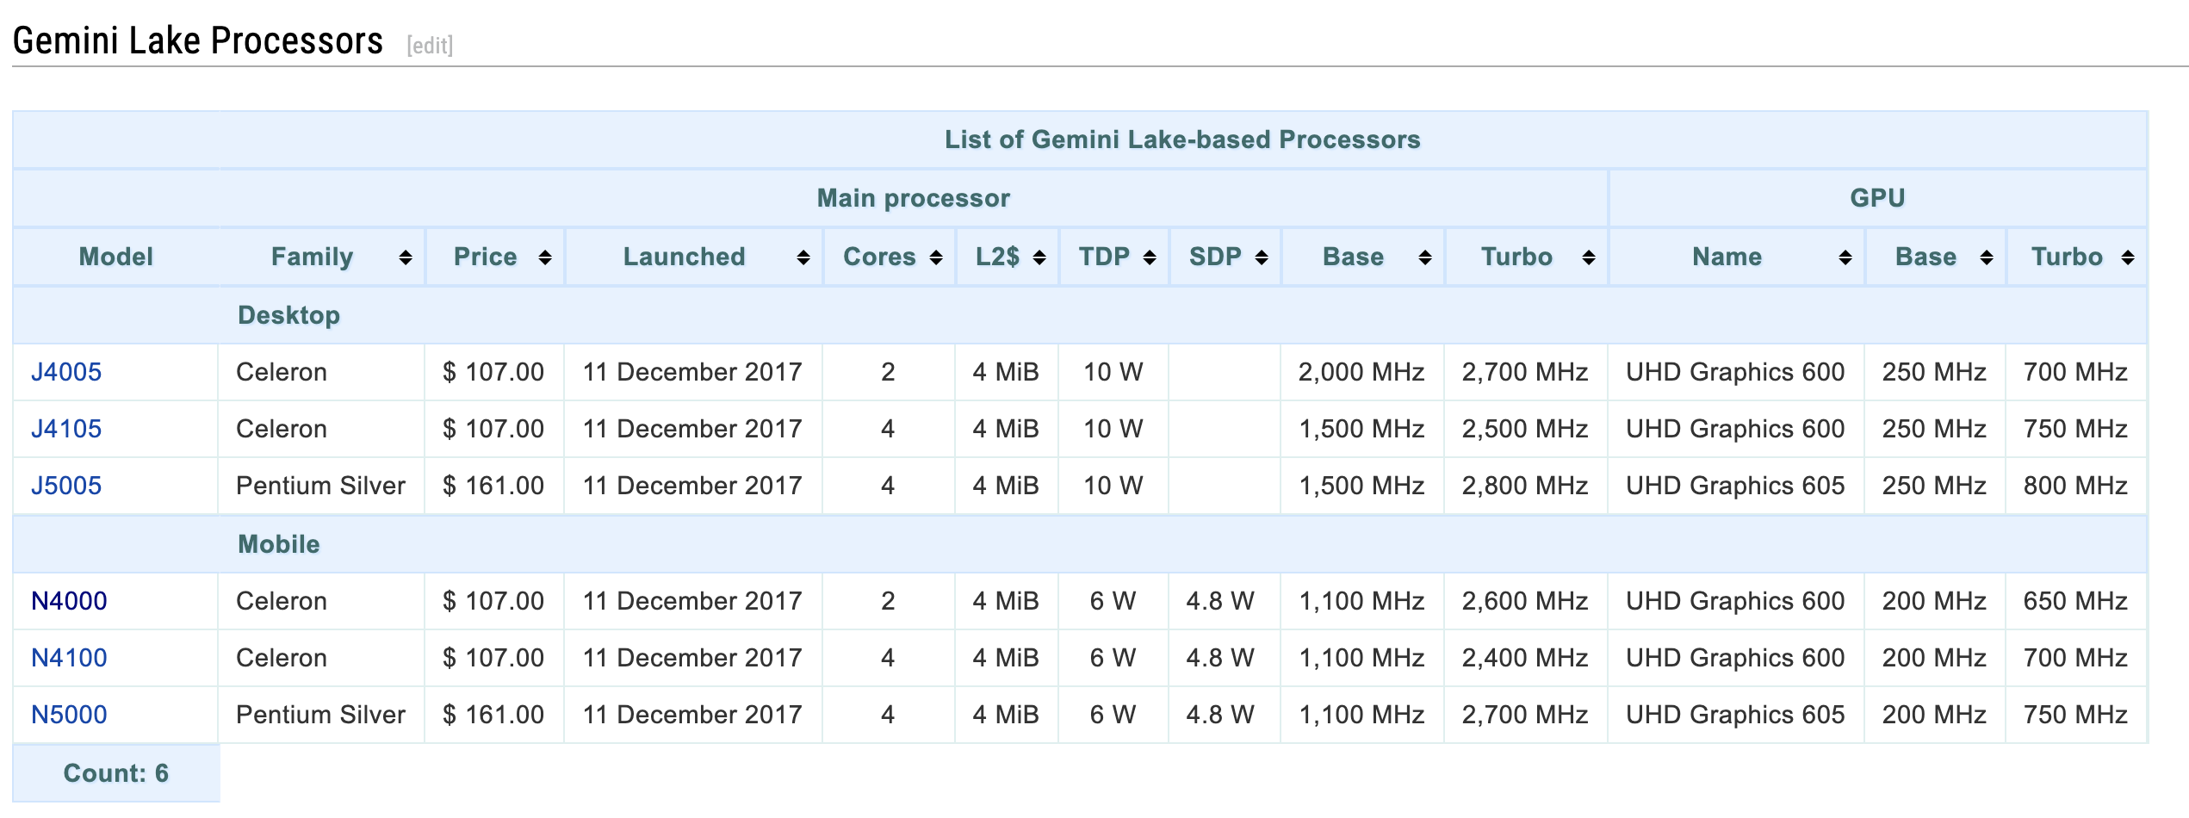Image resolution: width=2189 pixels, height=818 pixels.
Task: Select the "750 MHz" GPU turbo for J4105
Action: point(2075,429)
